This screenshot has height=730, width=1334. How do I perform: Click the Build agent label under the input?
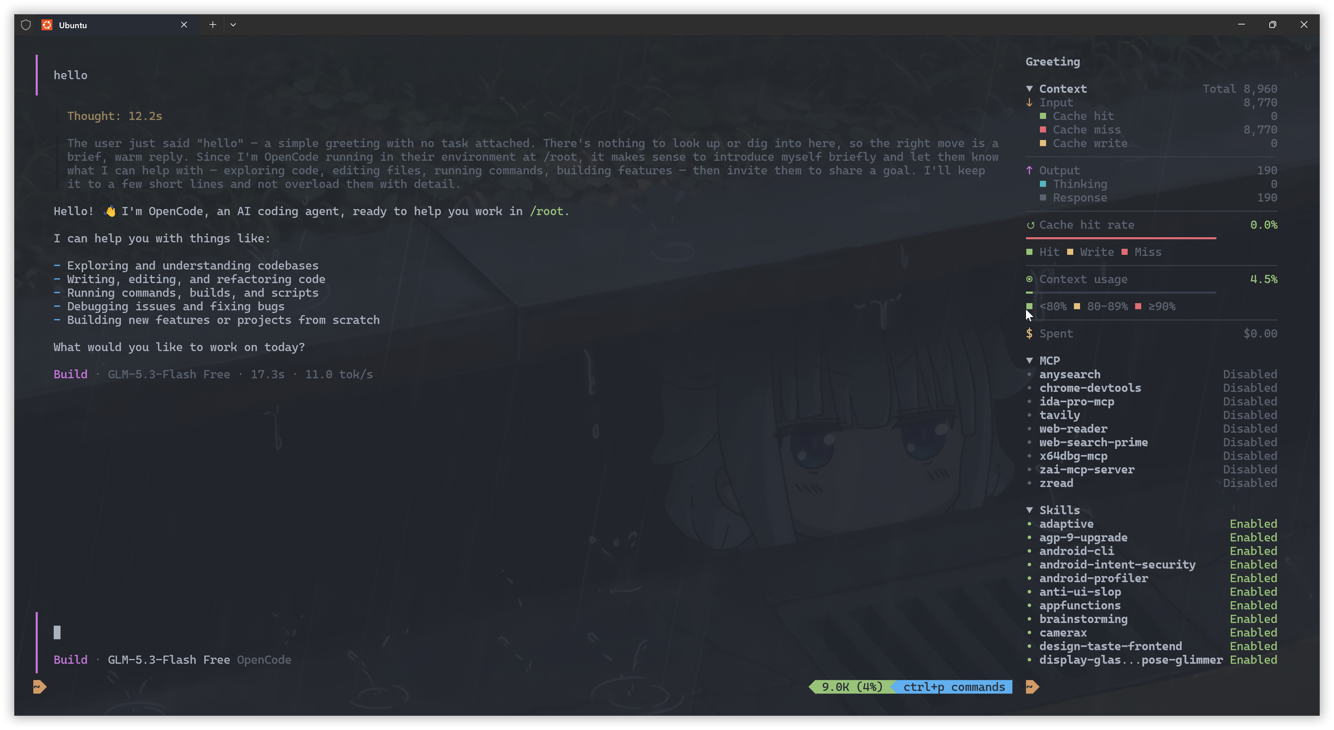(x=70, y=660)
